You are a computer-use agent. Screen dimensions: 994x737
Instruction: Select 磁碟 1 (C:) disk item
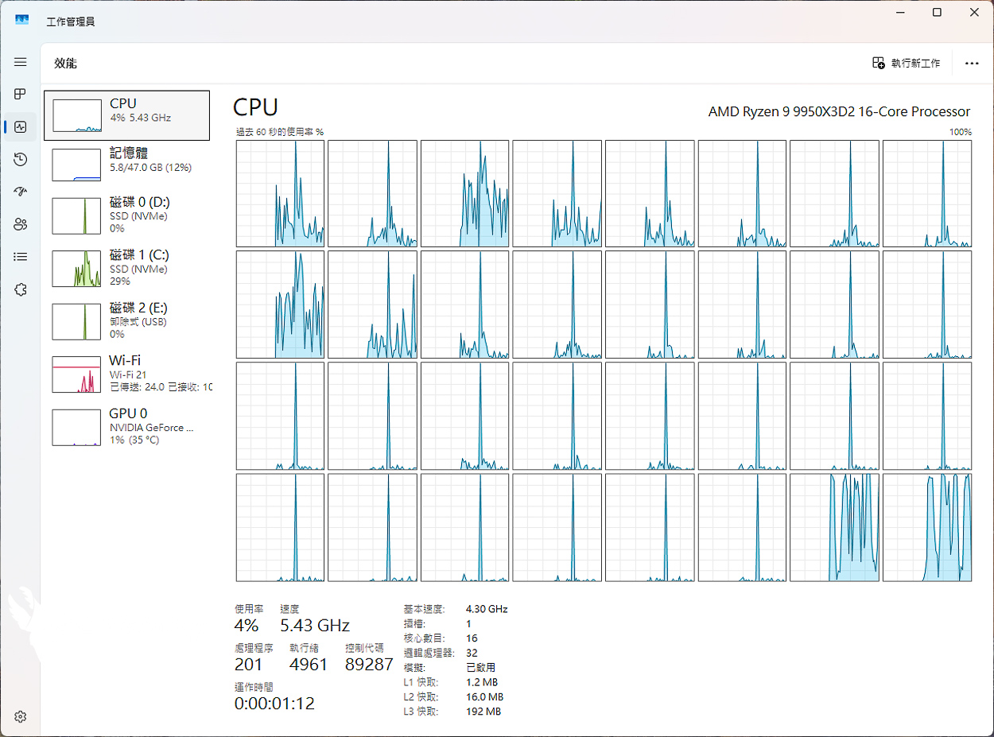pos(127,268)
